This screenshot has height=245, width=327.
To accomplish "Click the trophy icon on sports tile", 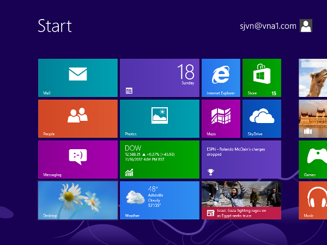I will pyautogui.click(x=210, y=172).
